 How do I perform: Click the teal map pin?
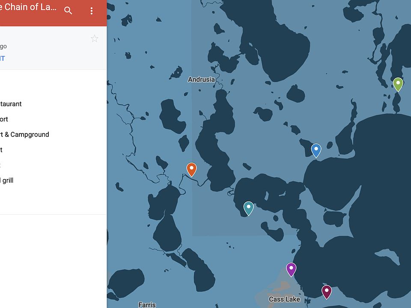pos(248,208)
